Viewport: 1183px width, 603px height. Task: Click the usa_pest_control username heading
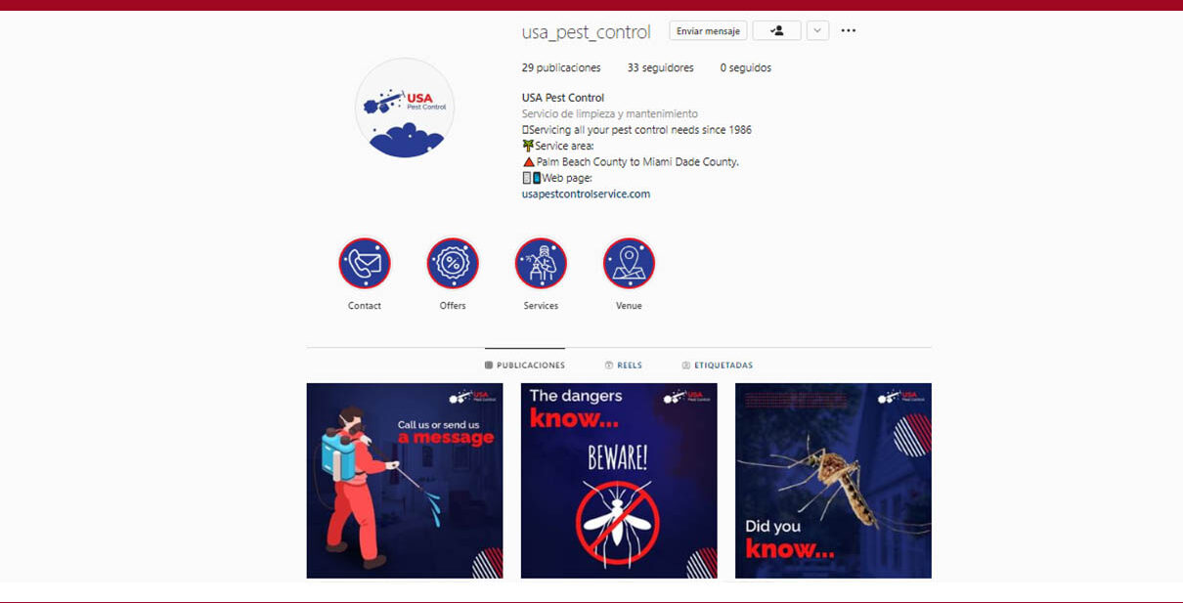[x=586, y=32]
